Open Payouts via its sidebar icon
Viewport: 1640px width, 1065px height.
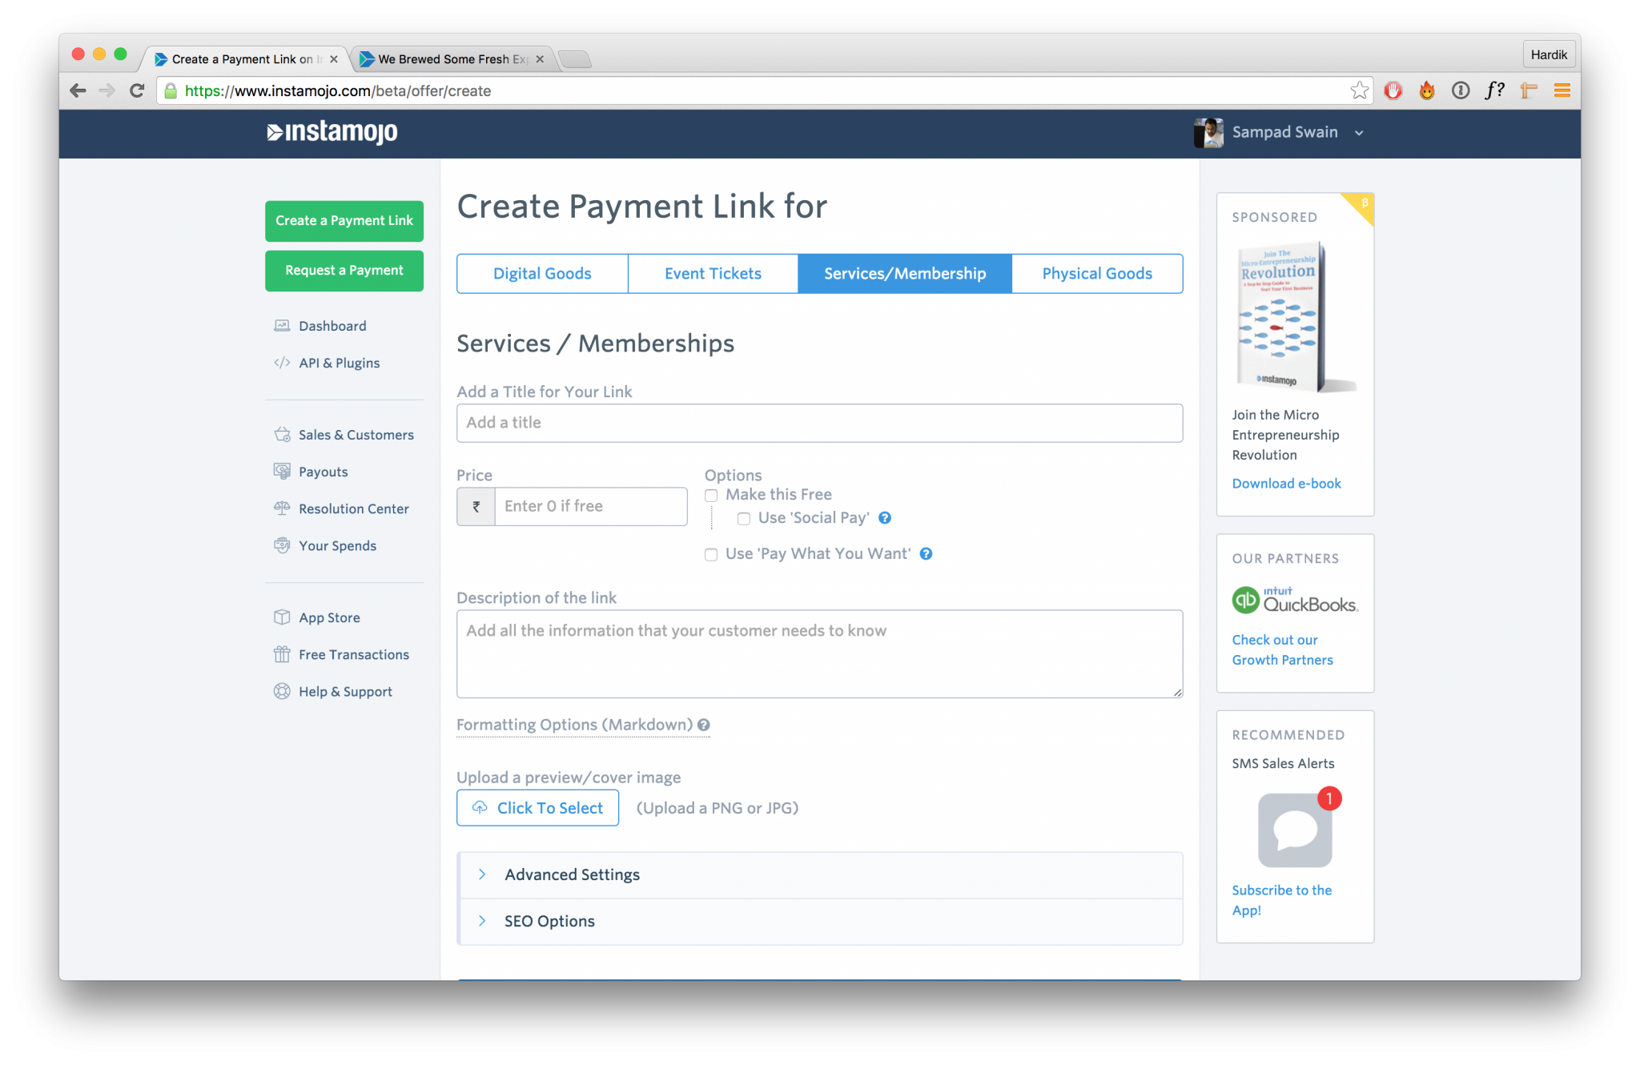[282, 472]
